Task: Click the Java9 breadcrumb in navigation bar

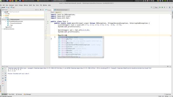Action: pyautogui.click(x=3, y=7)
